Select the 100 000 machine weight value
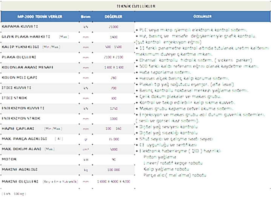Image resolution: width=271 pixels, height=197 pixels. click(x=113, y=169)
